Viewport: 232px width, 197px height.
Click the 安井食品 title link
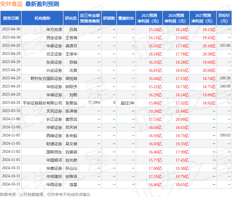click(12, 4)
